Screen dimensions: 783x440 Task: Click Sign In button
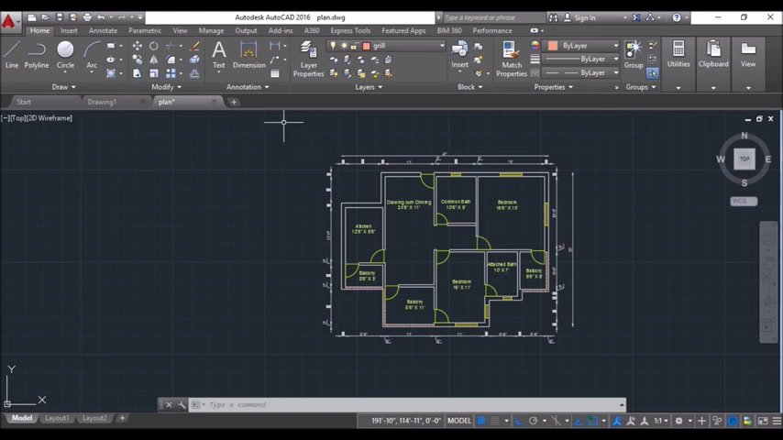[x=579, y=17]
